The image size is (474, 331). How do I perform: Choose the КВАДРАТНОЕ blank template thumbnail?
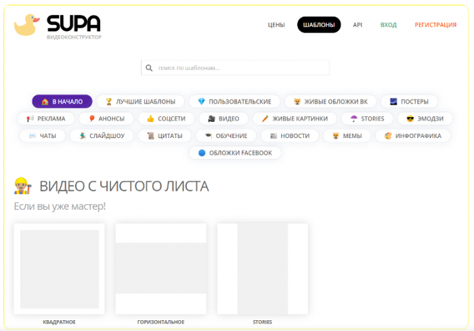point(60,269)
